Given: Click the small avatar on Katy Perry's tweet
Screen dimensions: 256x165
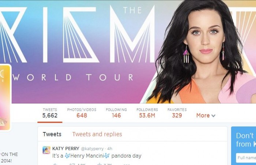Looking at the screenshot, I should 46,150.
